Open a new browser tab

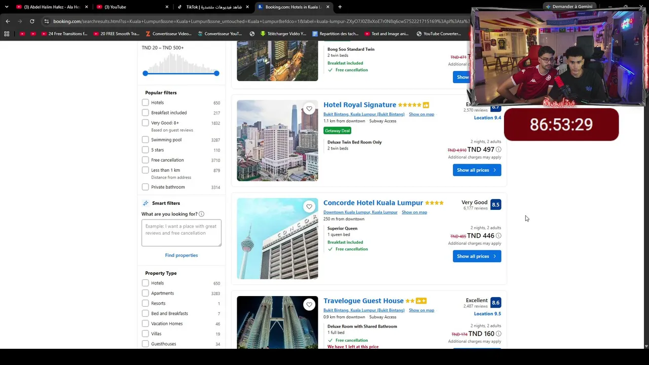[x=340, y=7]
